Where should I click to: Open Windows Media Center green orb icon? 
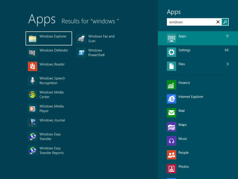click(33, 94)
